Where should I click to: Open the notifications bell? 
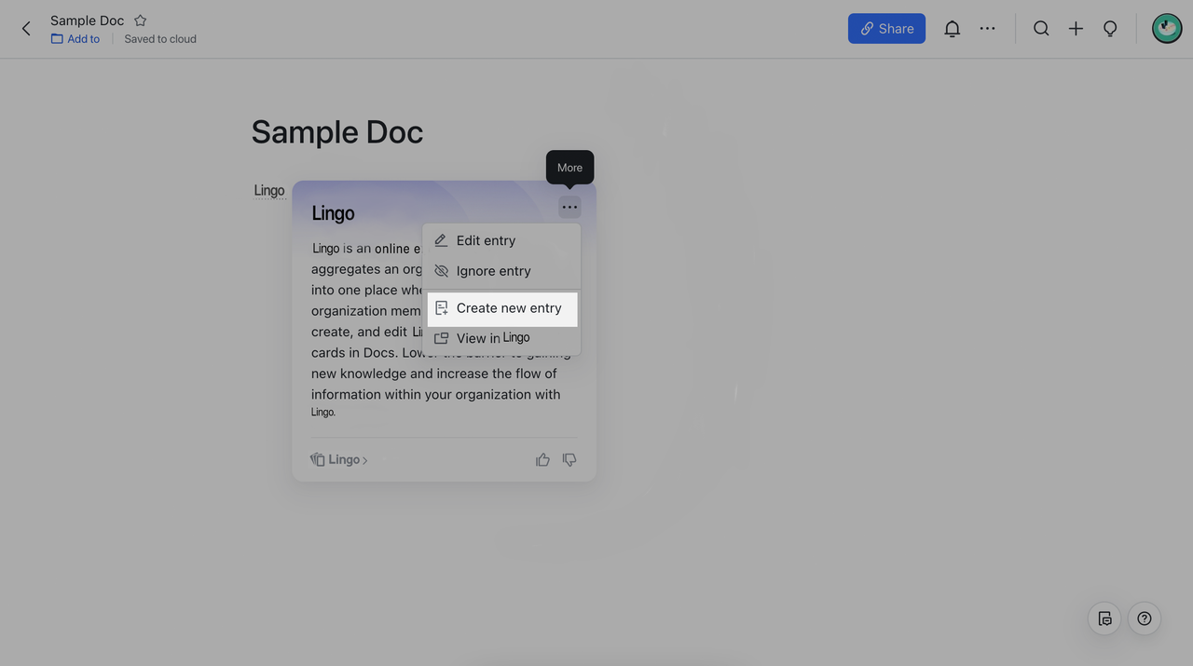952,29
